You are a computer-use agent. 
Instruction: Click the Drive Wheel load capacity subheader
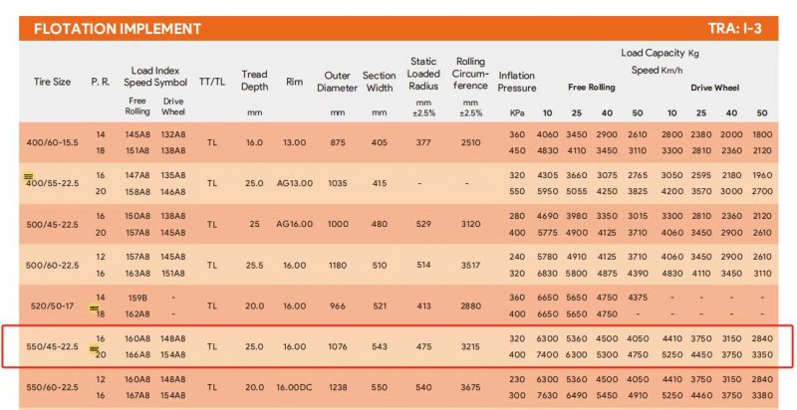pyautogui.click(x=715, y=87)
